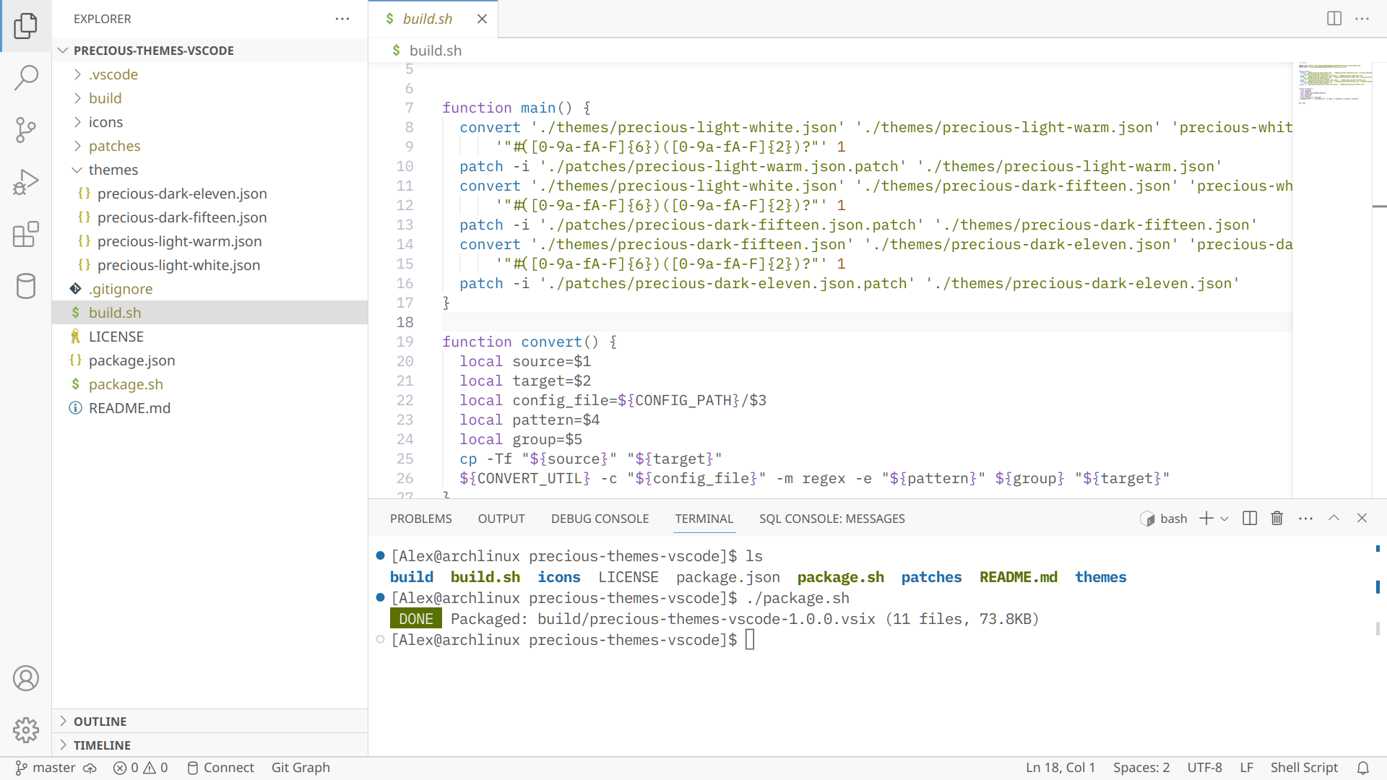Open the Run and Debug view
The width and height of the screenshot is (1387, 780).
26,182
